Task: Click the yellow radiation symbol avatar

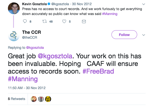Action: click(x=48, y=99)
